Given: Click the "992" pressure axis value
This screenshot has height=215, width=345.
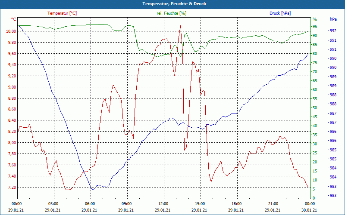Looking at the screenshot, I should [x=333, y=31].
